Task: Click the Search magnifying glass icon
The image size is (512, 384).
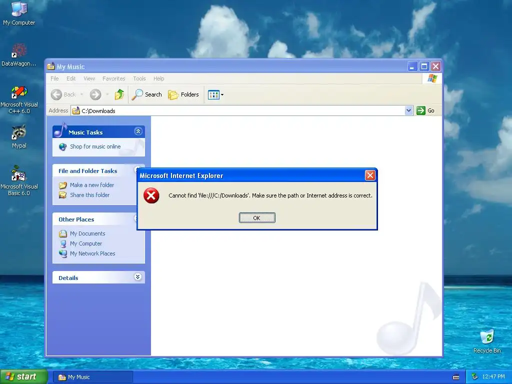Action: (x=137, y=94)
